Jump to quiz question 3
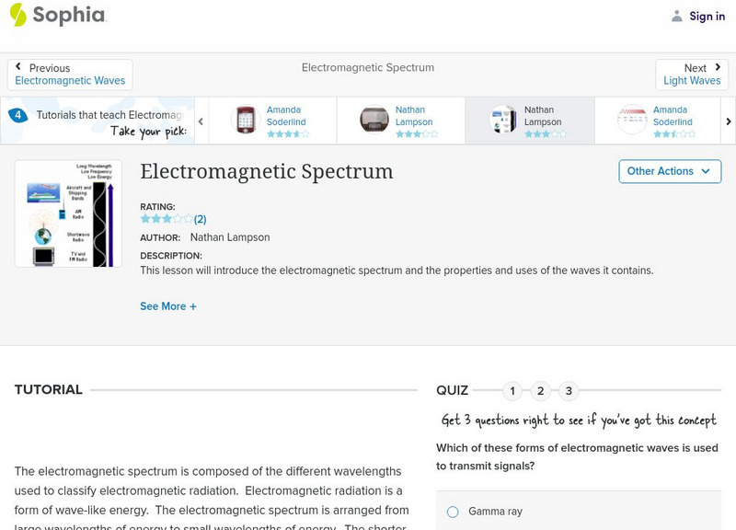Screen dimensions: 736x530 point(569,391)
